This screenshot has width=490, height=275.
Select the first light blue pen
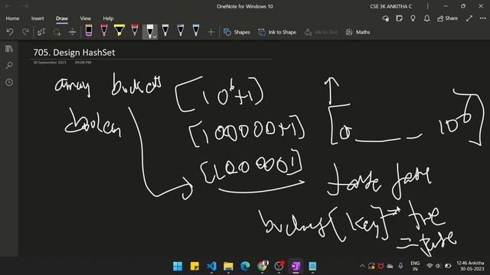point(181,31)
